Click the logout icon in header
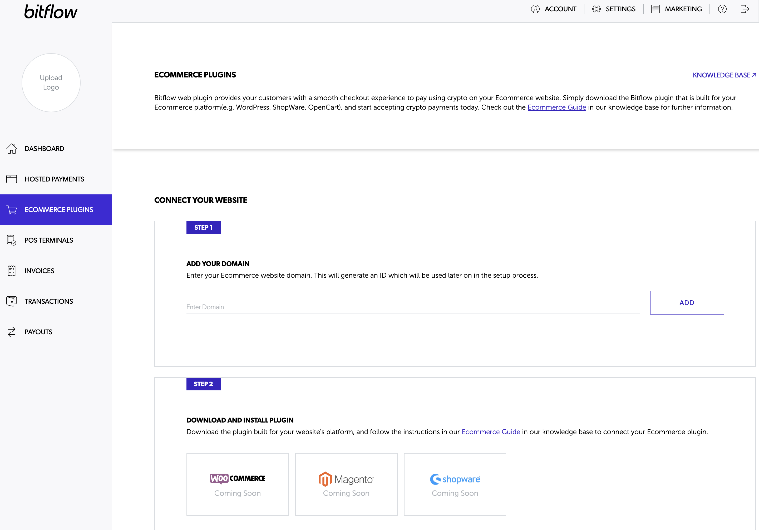This screenshot has width=759, height=530. [745, 9]
